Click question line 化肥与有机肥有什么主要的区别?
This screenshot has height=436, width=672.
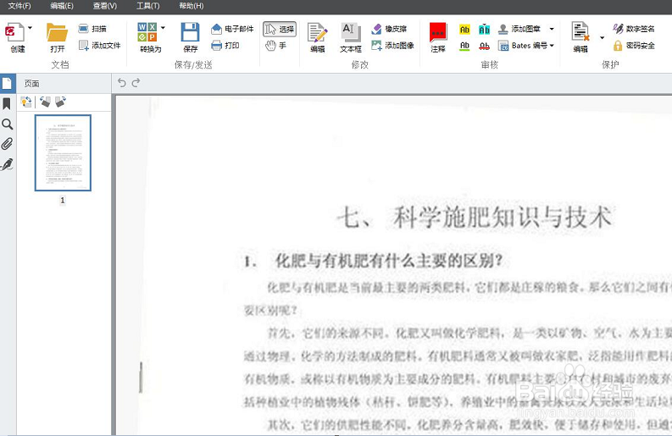(x=388, y=261)
